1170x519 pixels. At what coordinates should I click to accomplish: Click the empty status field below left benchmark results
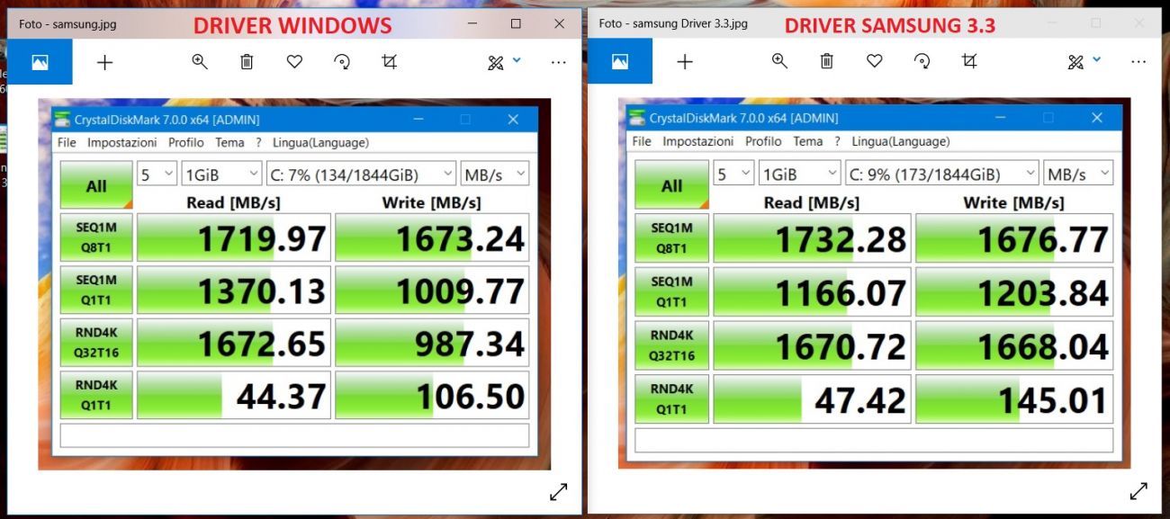tap(294, 435)
